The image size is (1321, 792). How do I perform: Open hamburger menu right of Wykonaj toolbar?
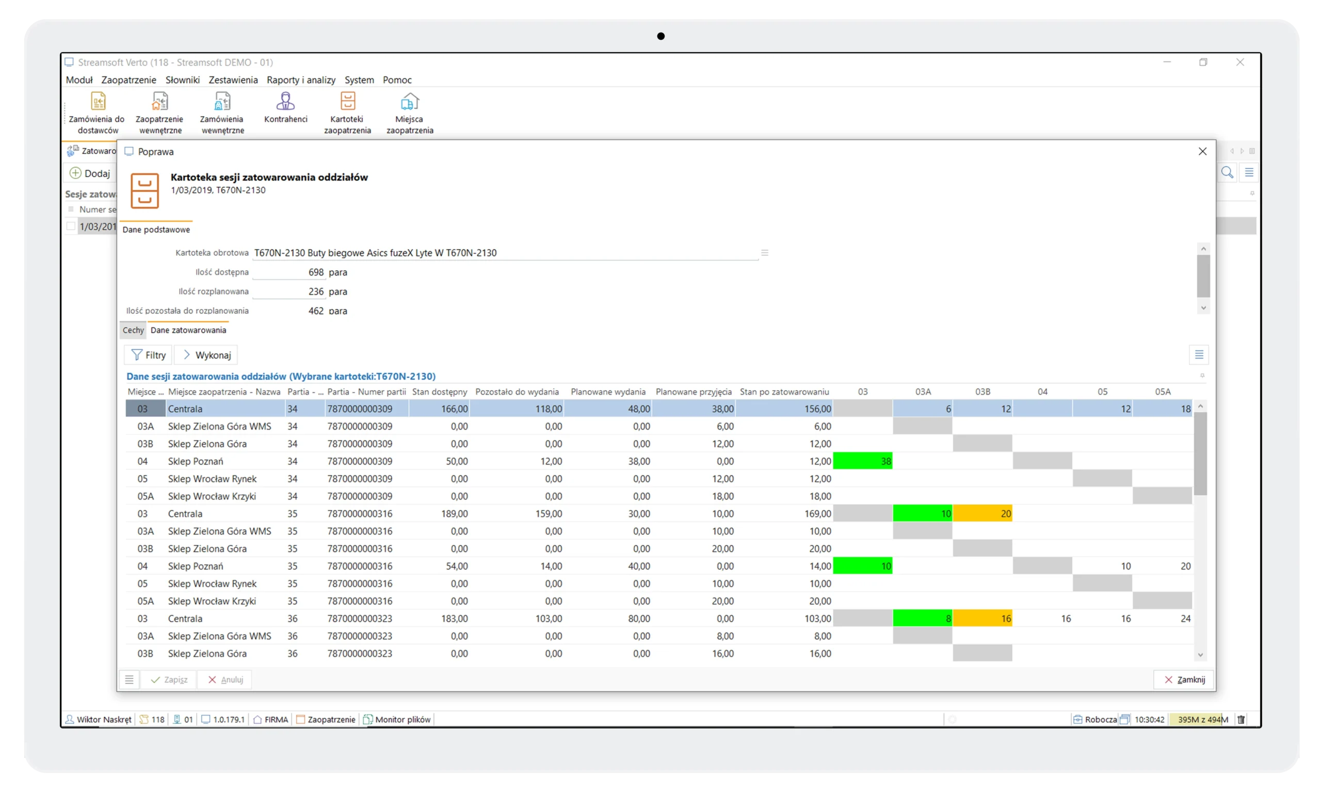pyautogui.click(x=1199, y=355)
